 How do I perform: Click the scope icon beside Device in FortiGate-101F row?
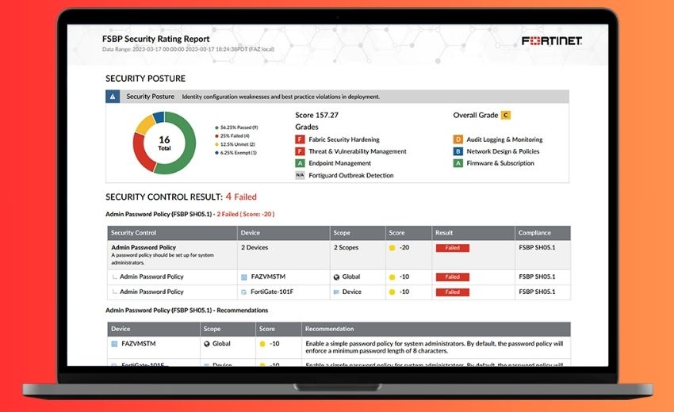(x=336, y=292)
